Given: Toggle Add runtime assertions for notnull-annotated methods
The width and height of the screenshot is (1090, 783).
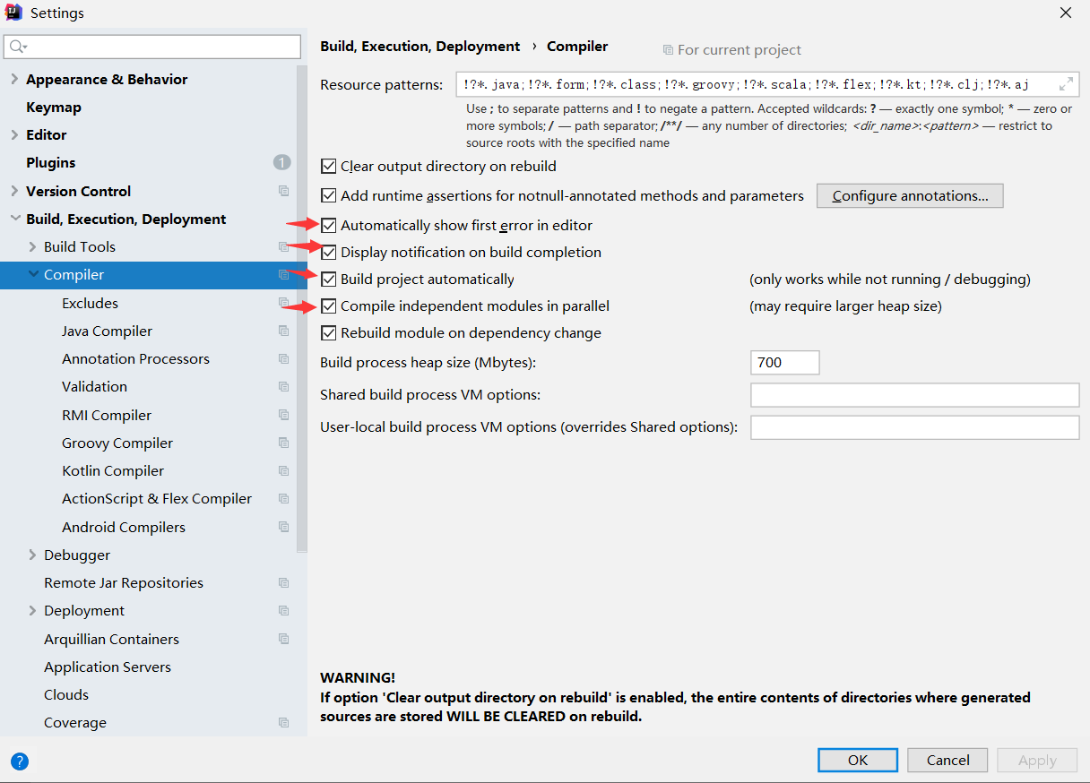Looking at the screenshot, I should click(x=329, y=195).
